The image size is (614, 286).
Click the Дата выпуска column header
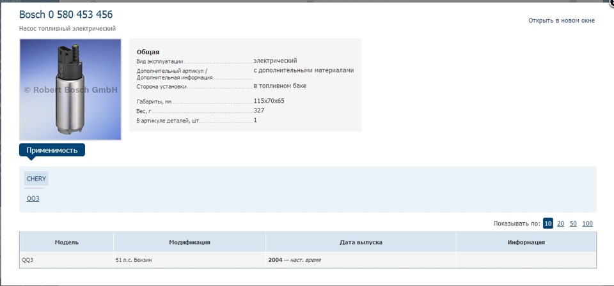[361, 242]
